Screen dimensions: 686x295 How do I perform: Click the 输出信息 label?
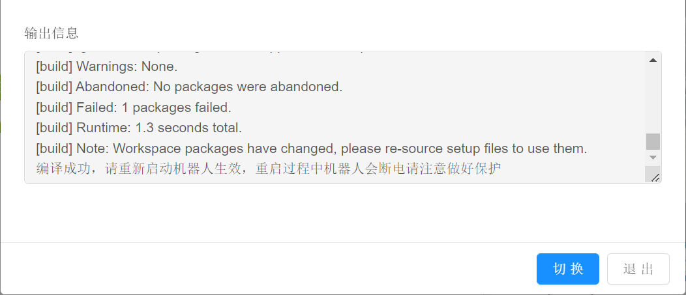[52, 33]
